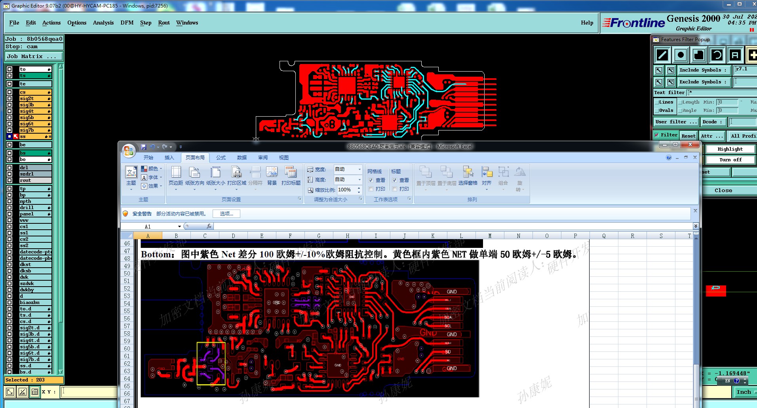Click the pick-symbol arrow icon beside Exclude Symbols
The image size is (757, 408).
pyautogui.click(x=659, y=82)
